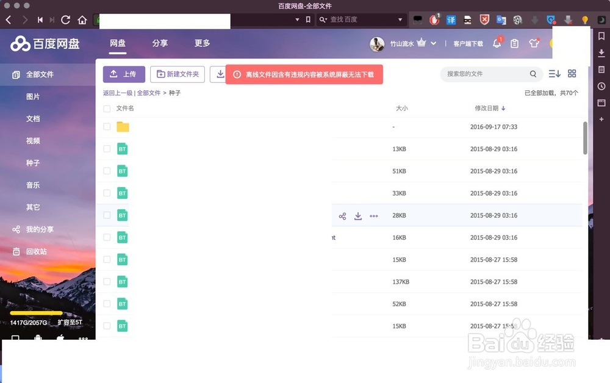The width and height of the screenshot is (610, 383).
Task: Check the folder row checkbox
Action: tap(106, 127)
